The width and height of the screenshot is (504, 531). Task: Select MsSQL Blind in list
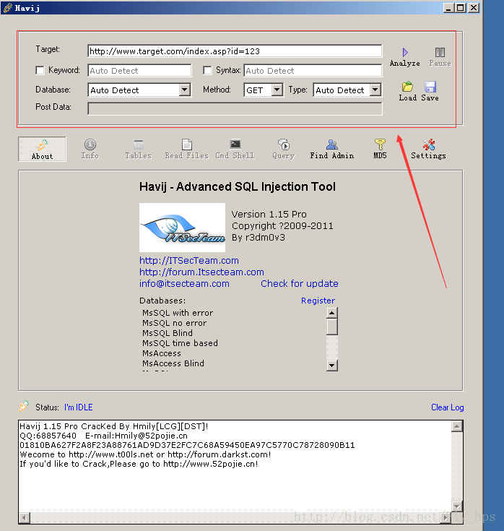(x=168, y=333)
